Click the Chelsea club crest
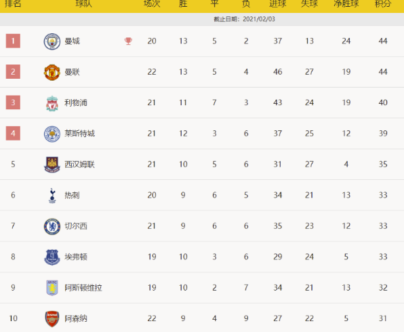Viewport: 404px width, 332px height. tap(52, 226)
